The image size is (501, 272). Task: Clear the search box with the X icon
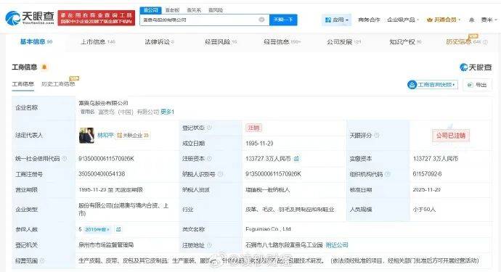pos(261,20)
